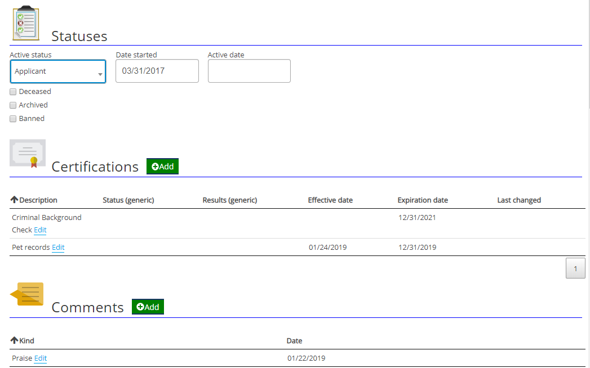Click the Comments yellow speech bubble icon
Viewport: 590px width, 368px height.
pos(27,294)
